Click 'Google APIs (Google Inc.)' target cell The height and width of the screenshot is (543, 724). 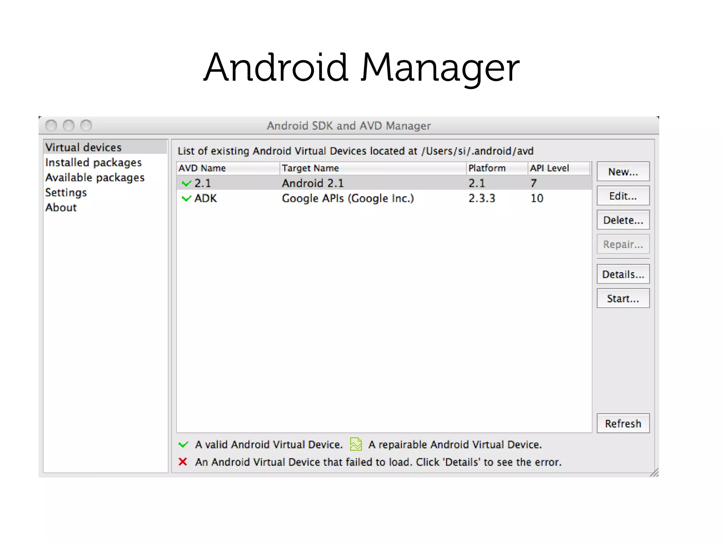pyautogui.click(x=348, y=198)
